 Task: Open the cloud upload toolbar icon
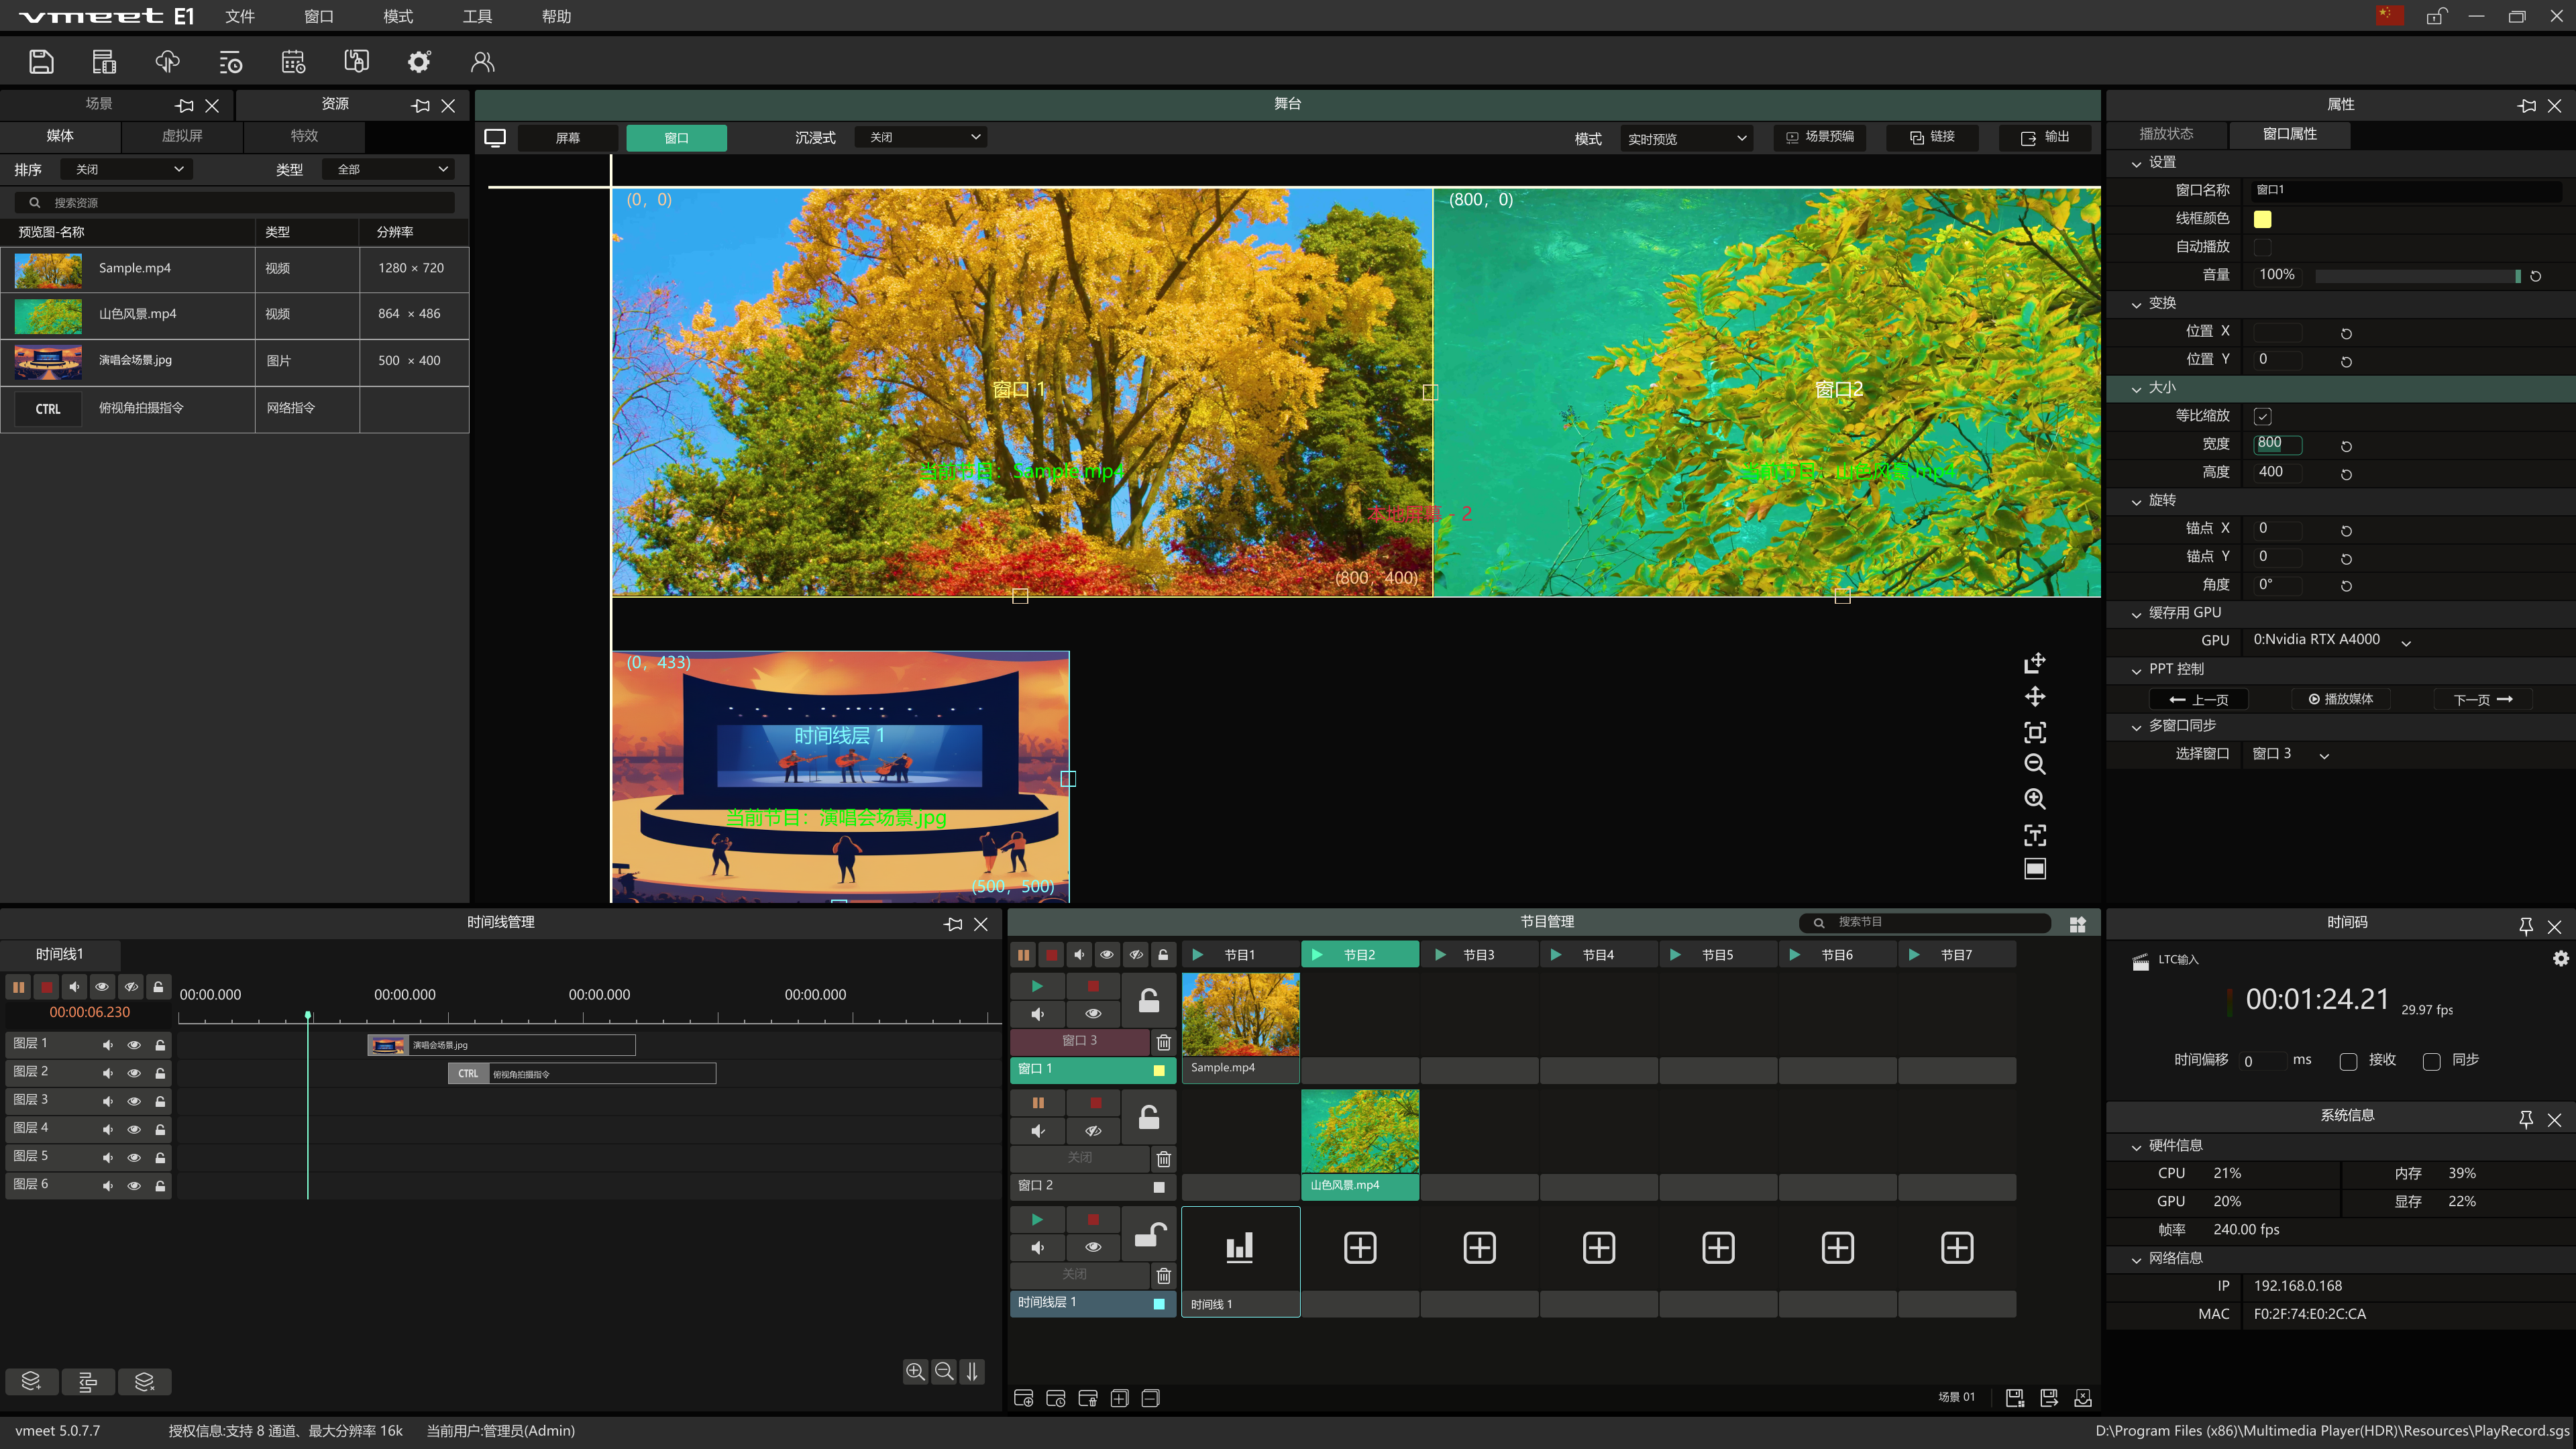coord(167,62)
